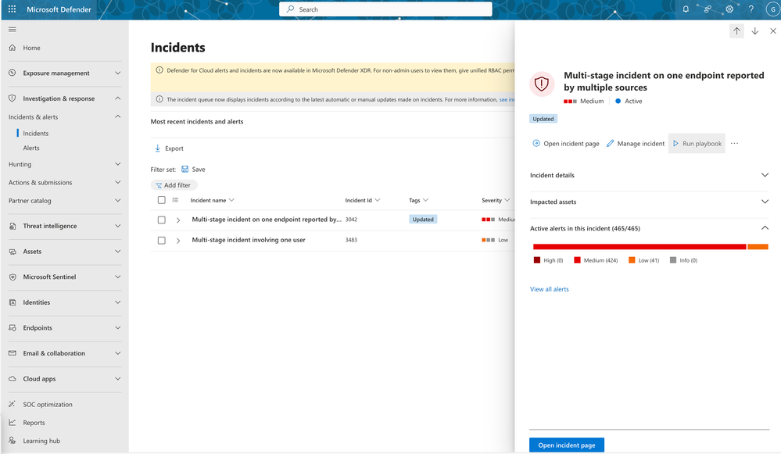Check the box for incident 3483
781x454 pixels.
click(x=161, y=241)
